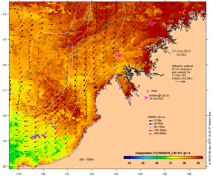The width and height of the screenshot is (213, 176).
Task: Click the Temperature NOAA18_L3U colorbar title
Action: pos(163,153)
